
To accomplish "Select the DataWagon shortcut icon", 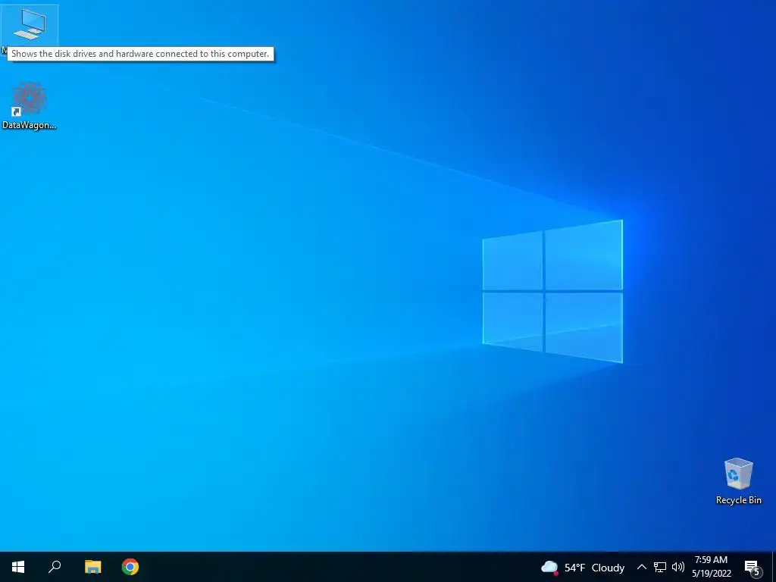I will point(30,106).
